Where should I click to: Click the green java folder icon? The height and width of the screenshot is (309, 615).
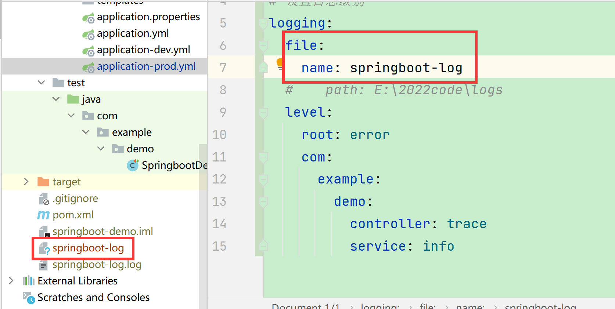[73, 99]
